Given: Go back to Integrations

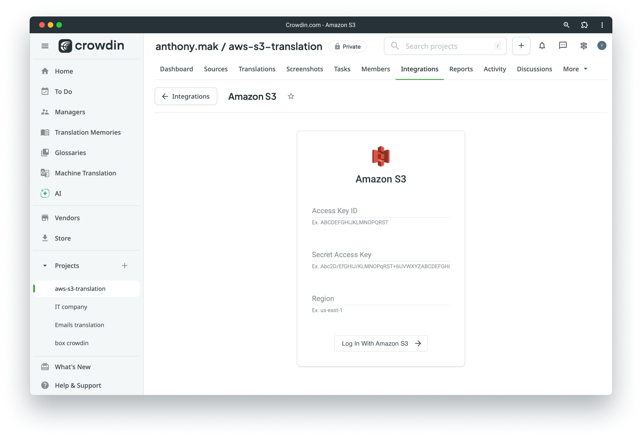Looking at the screenshot, I should (186, 96).
